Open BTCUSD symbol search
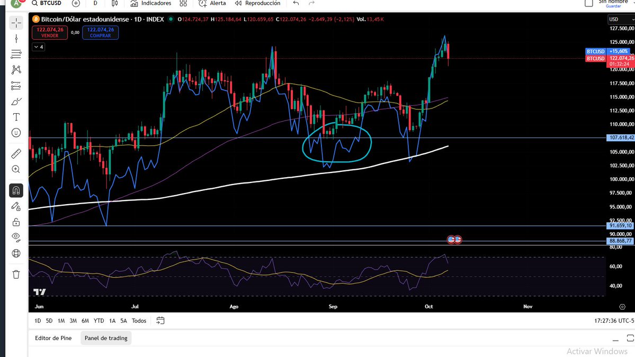The height and width of the screenshot is (357, 635). [x=47, y=3]
